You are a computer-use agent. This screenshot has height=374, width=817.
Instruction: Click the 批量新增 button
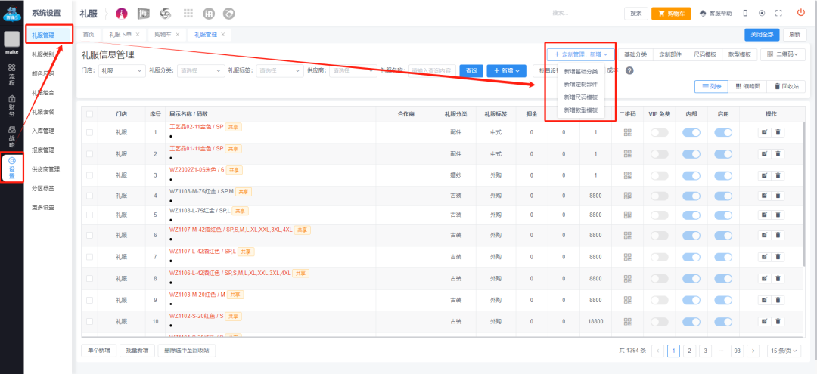(x=137, y=351)
